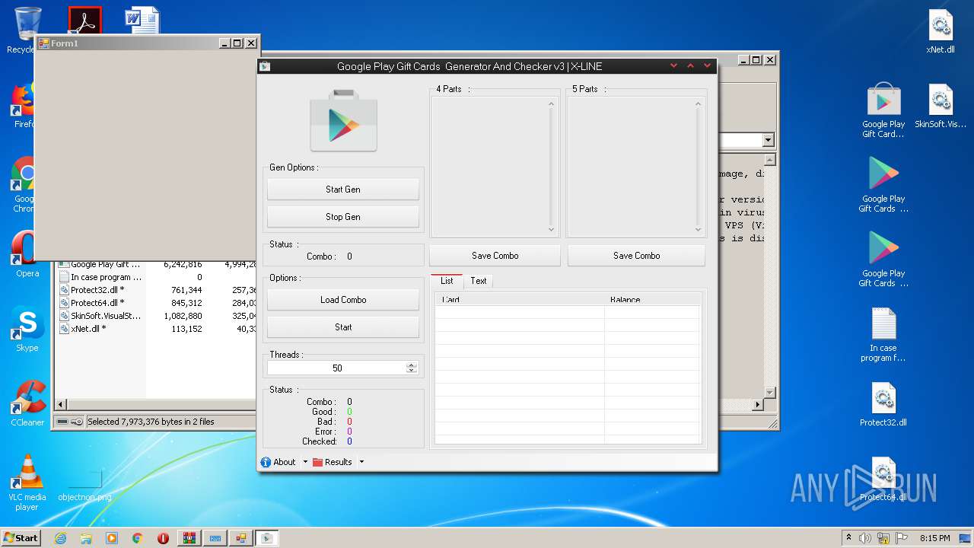The width and height of the screenshot is (974, 548).
Task: Show hidden tray icons arrow
Action: pyautogui.click(x=848, y=538)
